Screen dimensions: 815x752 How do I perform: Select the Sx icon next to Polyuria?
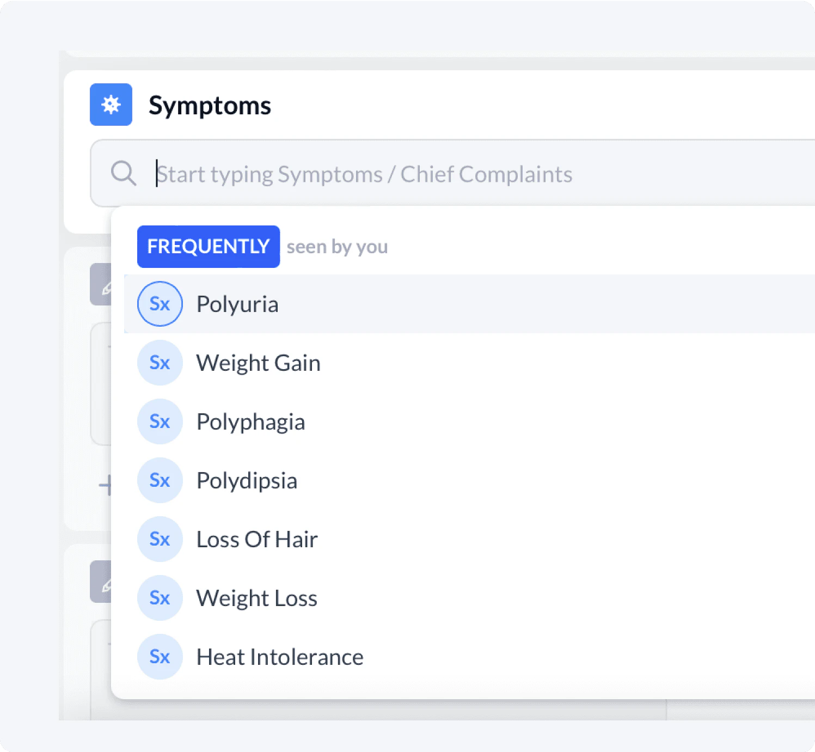160,304
